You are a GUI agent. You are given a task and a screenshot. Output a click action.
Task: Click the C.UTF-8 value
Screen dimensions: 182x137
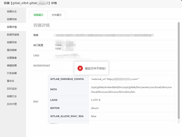pyautogui.click(x=96, y=100)
